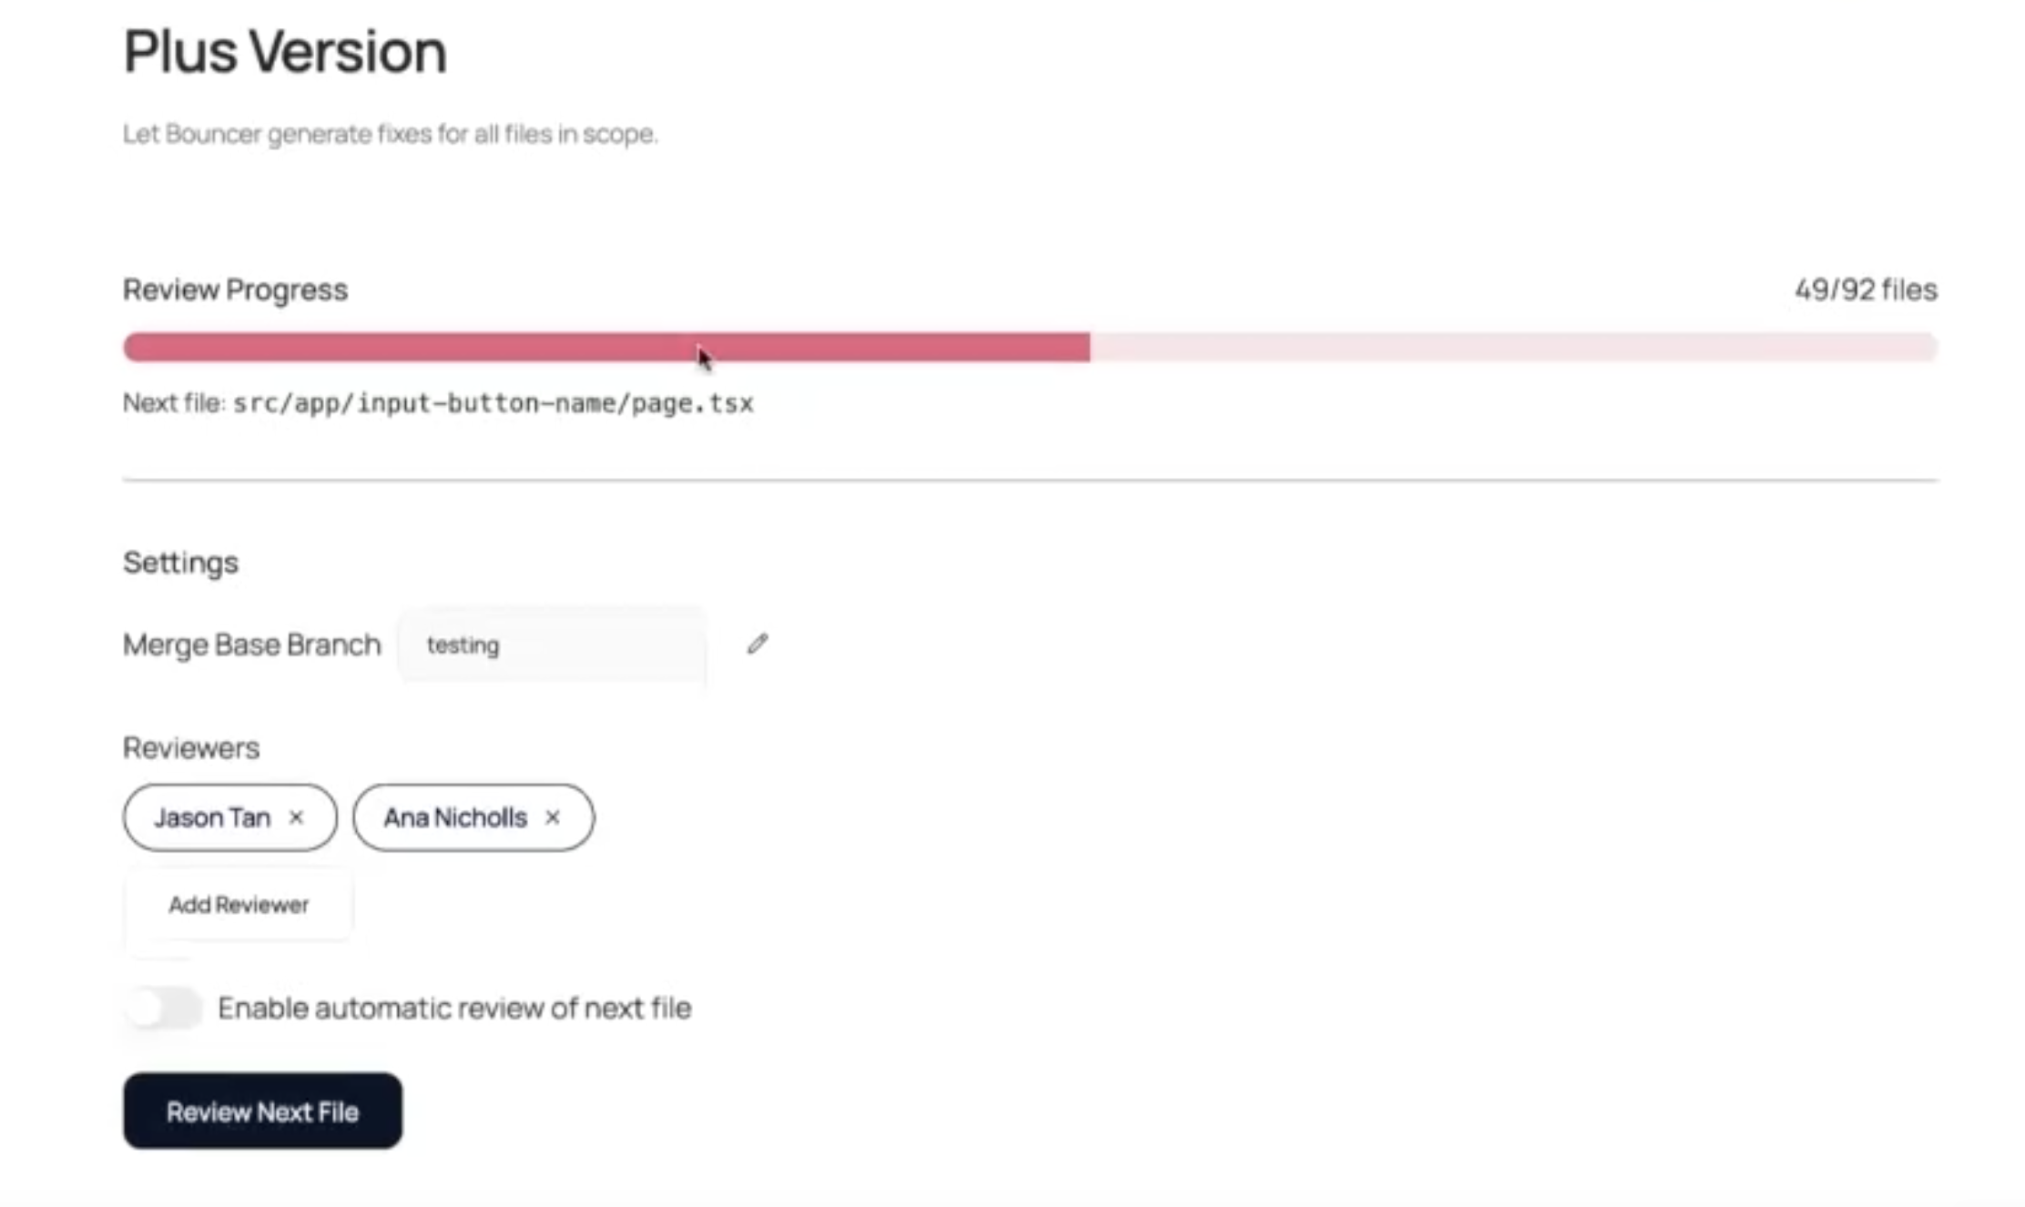Image resolution: width=2025 pixels, height=1207 pixels.
Task: Click the 49/92 files counter
Action: pos(1865,289)
